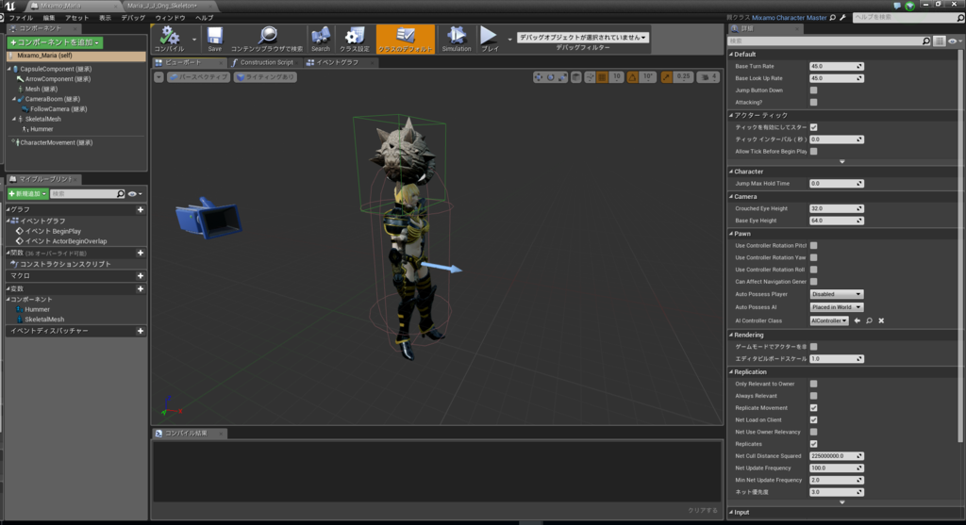The height and width of the screenshot is (525, 966).
Task: Select the translate gizmo icon in viewport toolbar
Action: pyautogui.click(x=539, y=77)
